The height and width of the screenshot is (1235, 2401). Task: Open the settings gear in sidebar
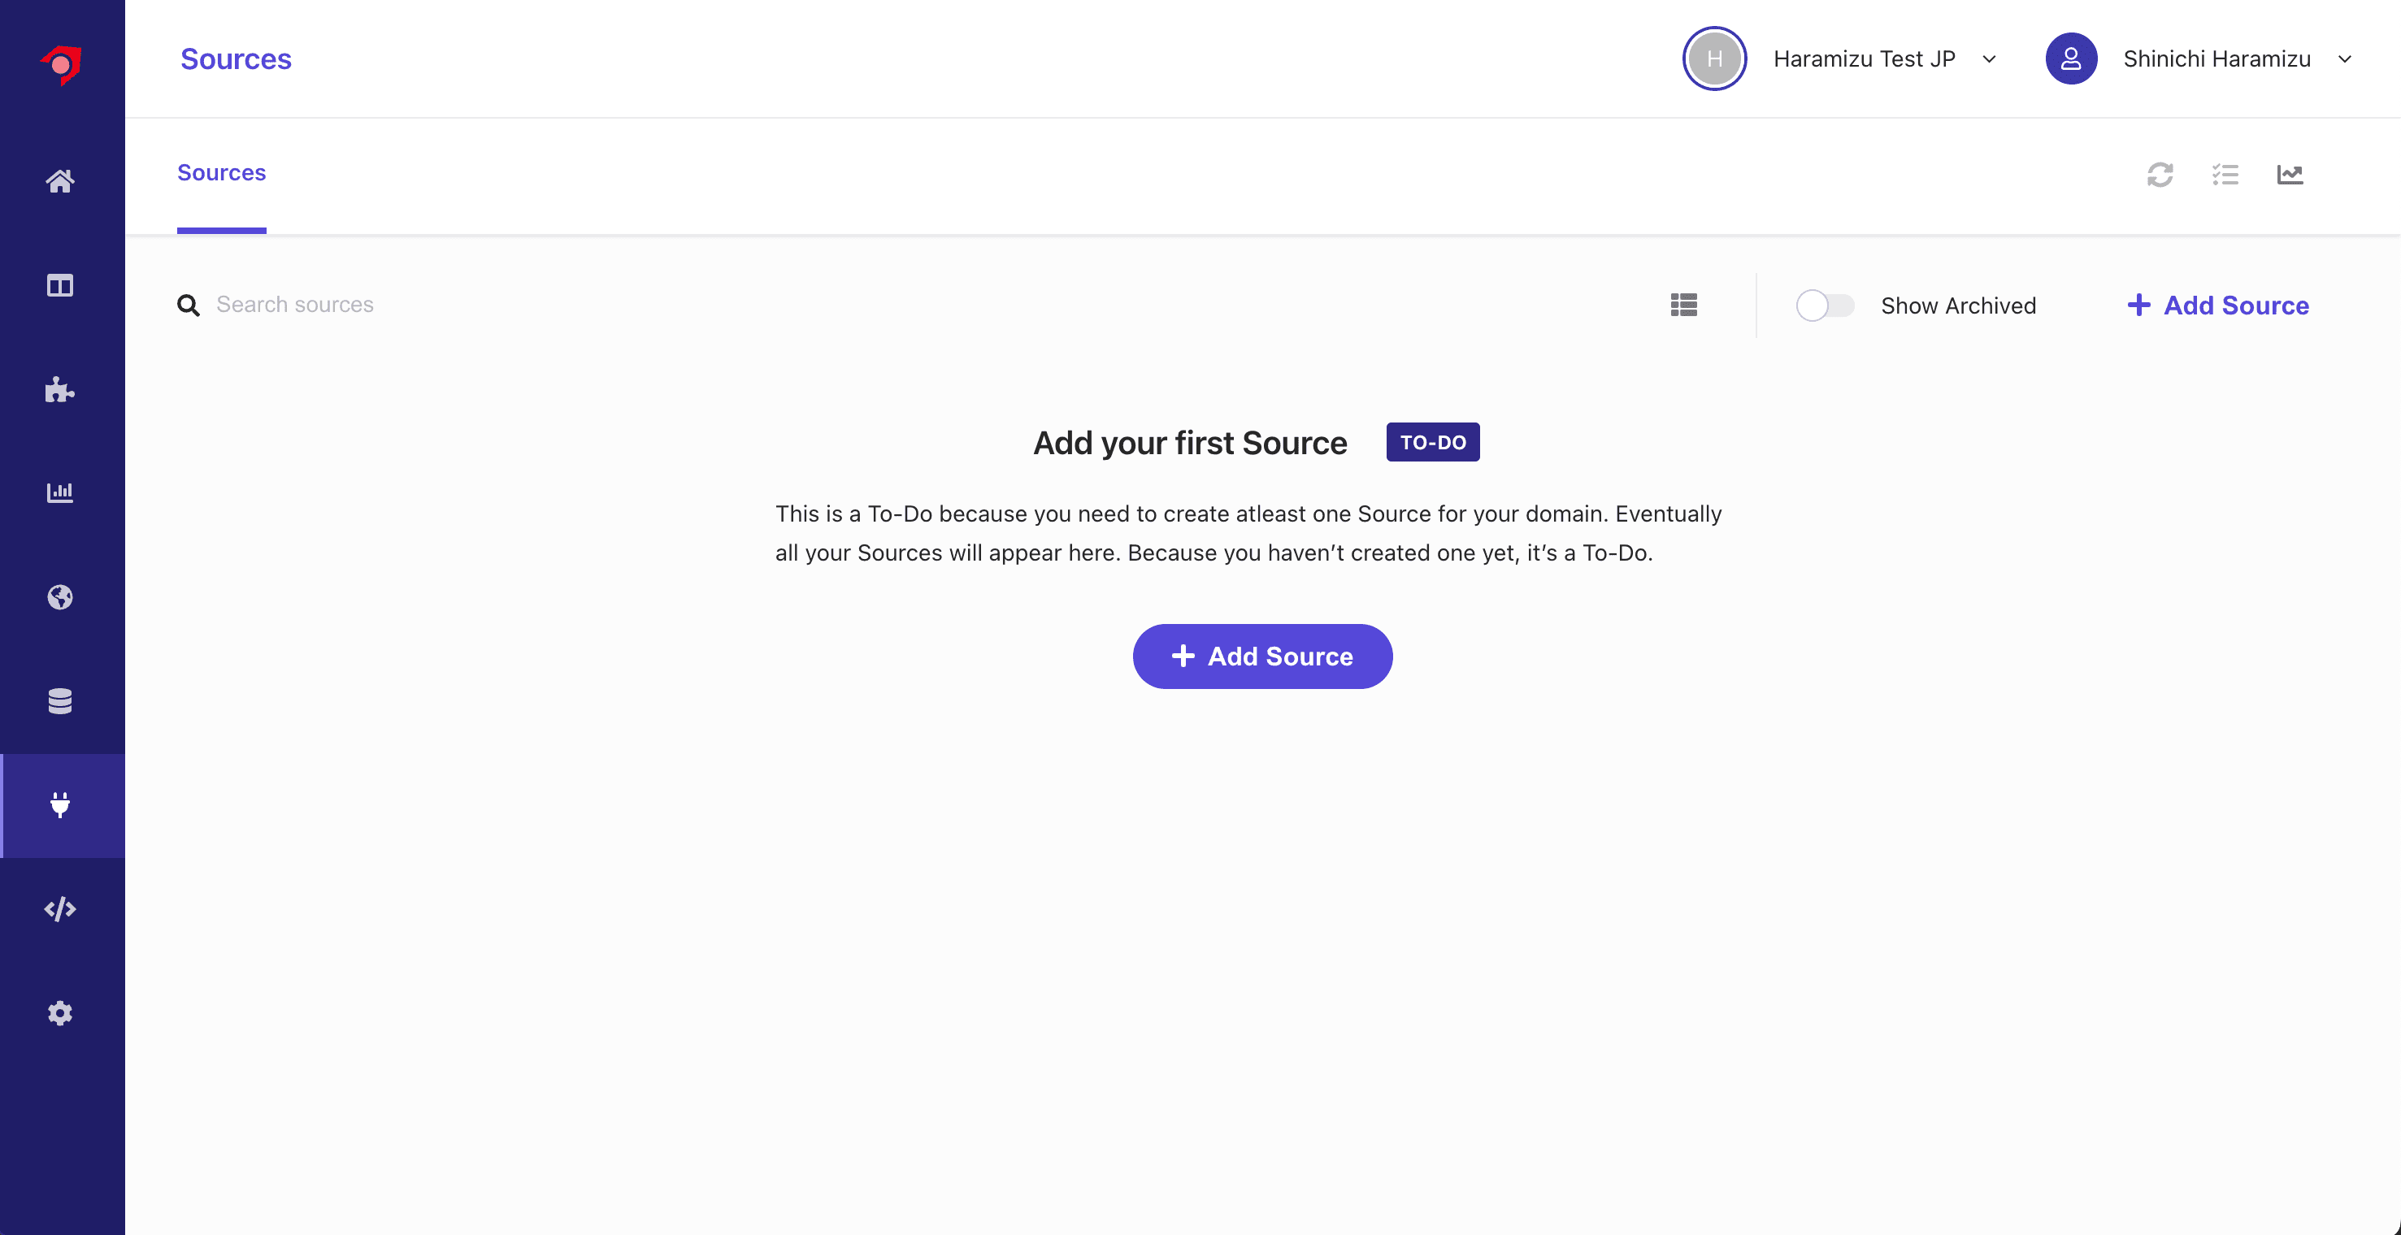tap(61, 1013)
